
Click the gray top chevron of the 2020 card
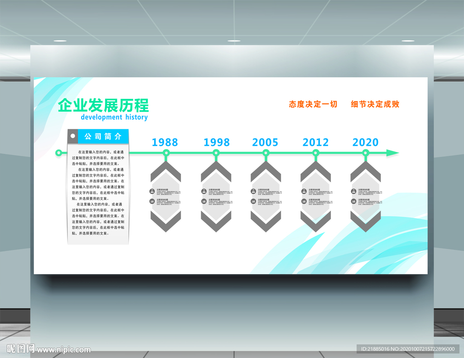[366, 171]
